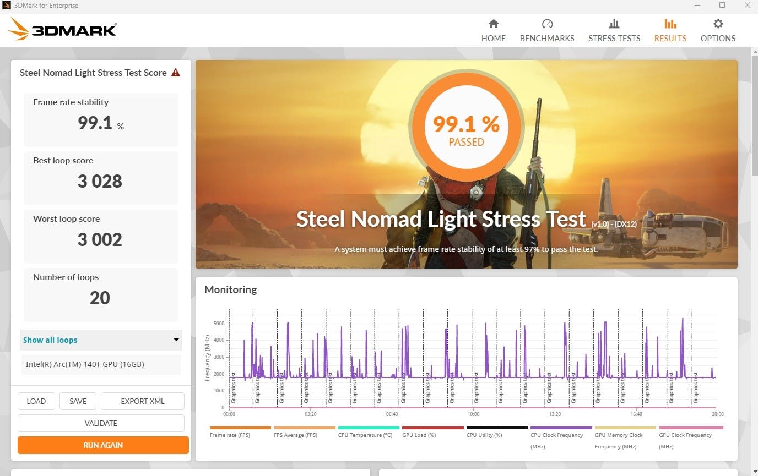Go to BENCHMARKS tab

547,31
